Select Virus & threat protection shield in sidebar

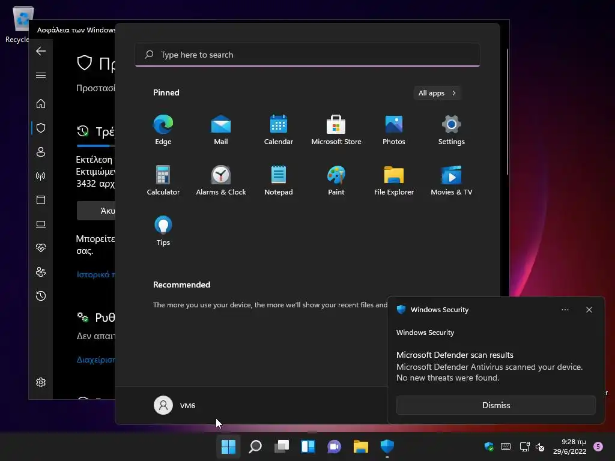coord(41,128)
